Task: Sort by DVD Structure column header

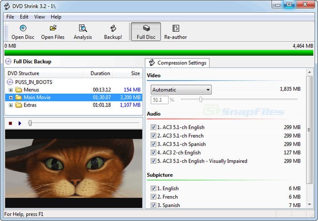Action: pos(44,73)
